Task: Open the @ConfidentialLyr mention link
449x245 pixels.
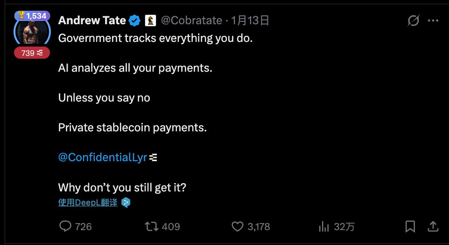Action: (103, 157)
